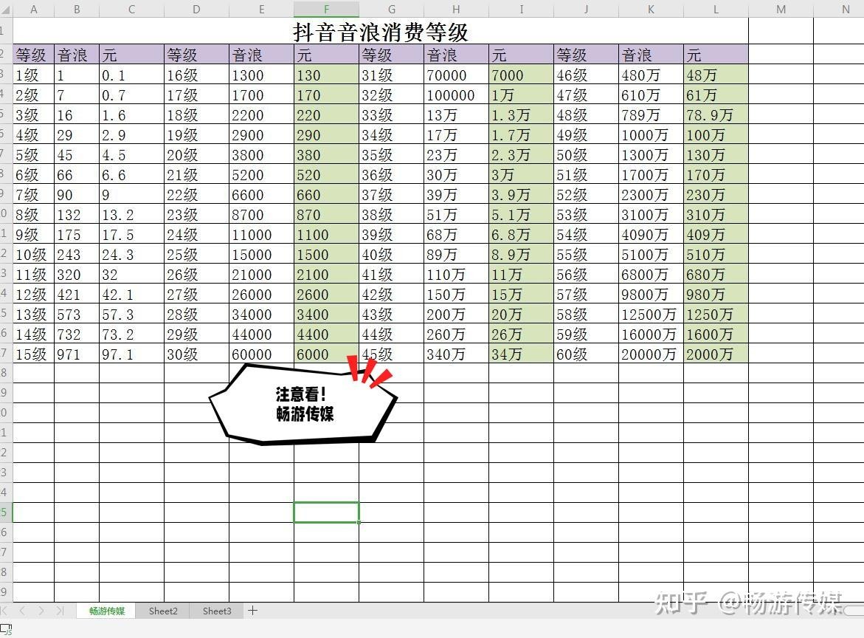Viewport: 864px width, 638px height.
Task: Select the green cell containing 34万
Action: tap(521, 354)
